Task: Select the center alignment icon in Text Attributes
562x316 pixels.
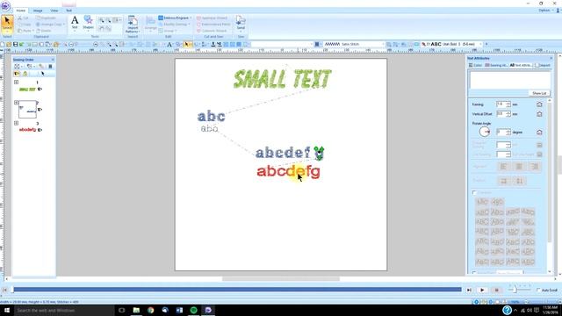Action: click(x=519, y=167)
